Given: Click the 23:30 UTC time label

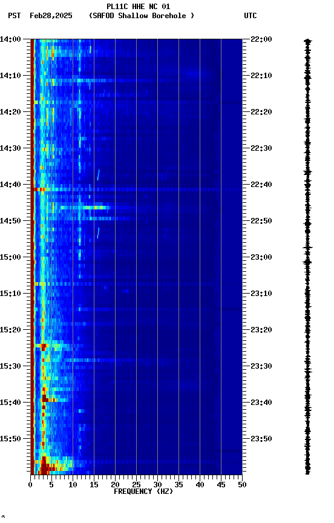Looking at the screenshot, I should (261, 366).
